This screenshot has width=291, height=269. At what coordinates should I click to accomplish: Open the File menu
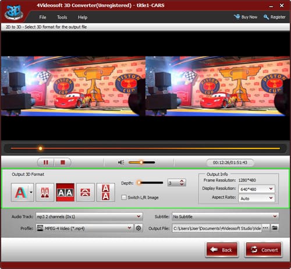42,17
